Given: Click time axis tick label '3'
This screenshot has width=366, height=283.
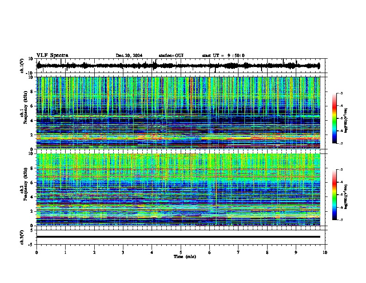Looking at the screenshot, I should pos(123,252).
